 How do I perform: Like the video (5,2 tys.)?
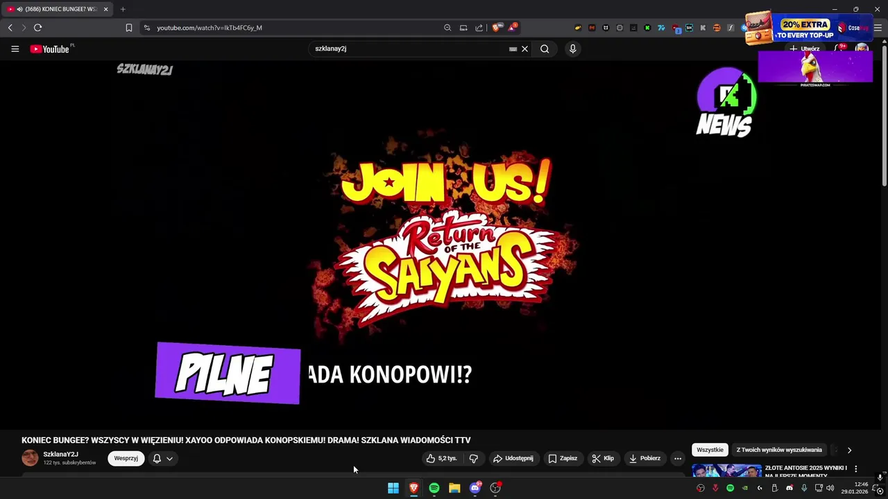point(442,458)
